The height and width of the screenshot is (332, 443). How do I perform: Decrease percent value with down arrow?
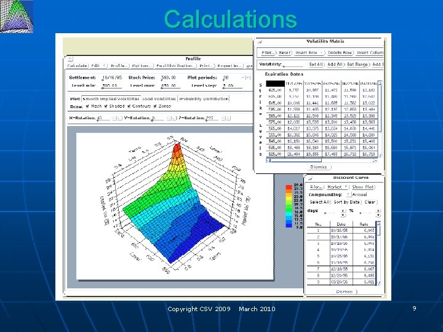pyautogui.click(x=378, y=215)
